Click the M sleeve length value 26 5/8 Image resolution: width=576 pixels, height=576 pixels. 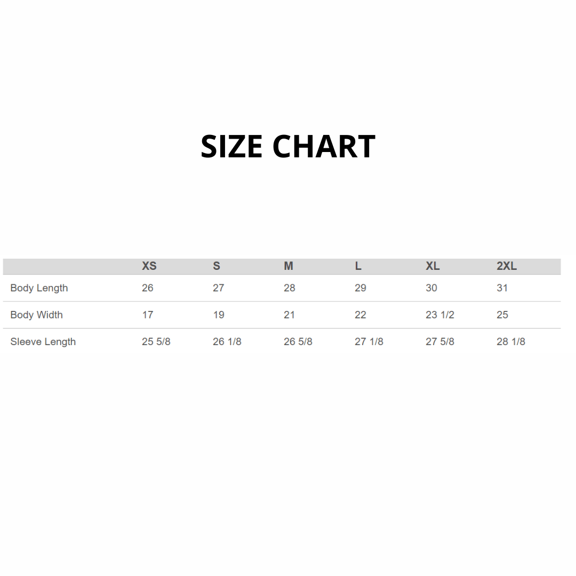coord(298,342)
